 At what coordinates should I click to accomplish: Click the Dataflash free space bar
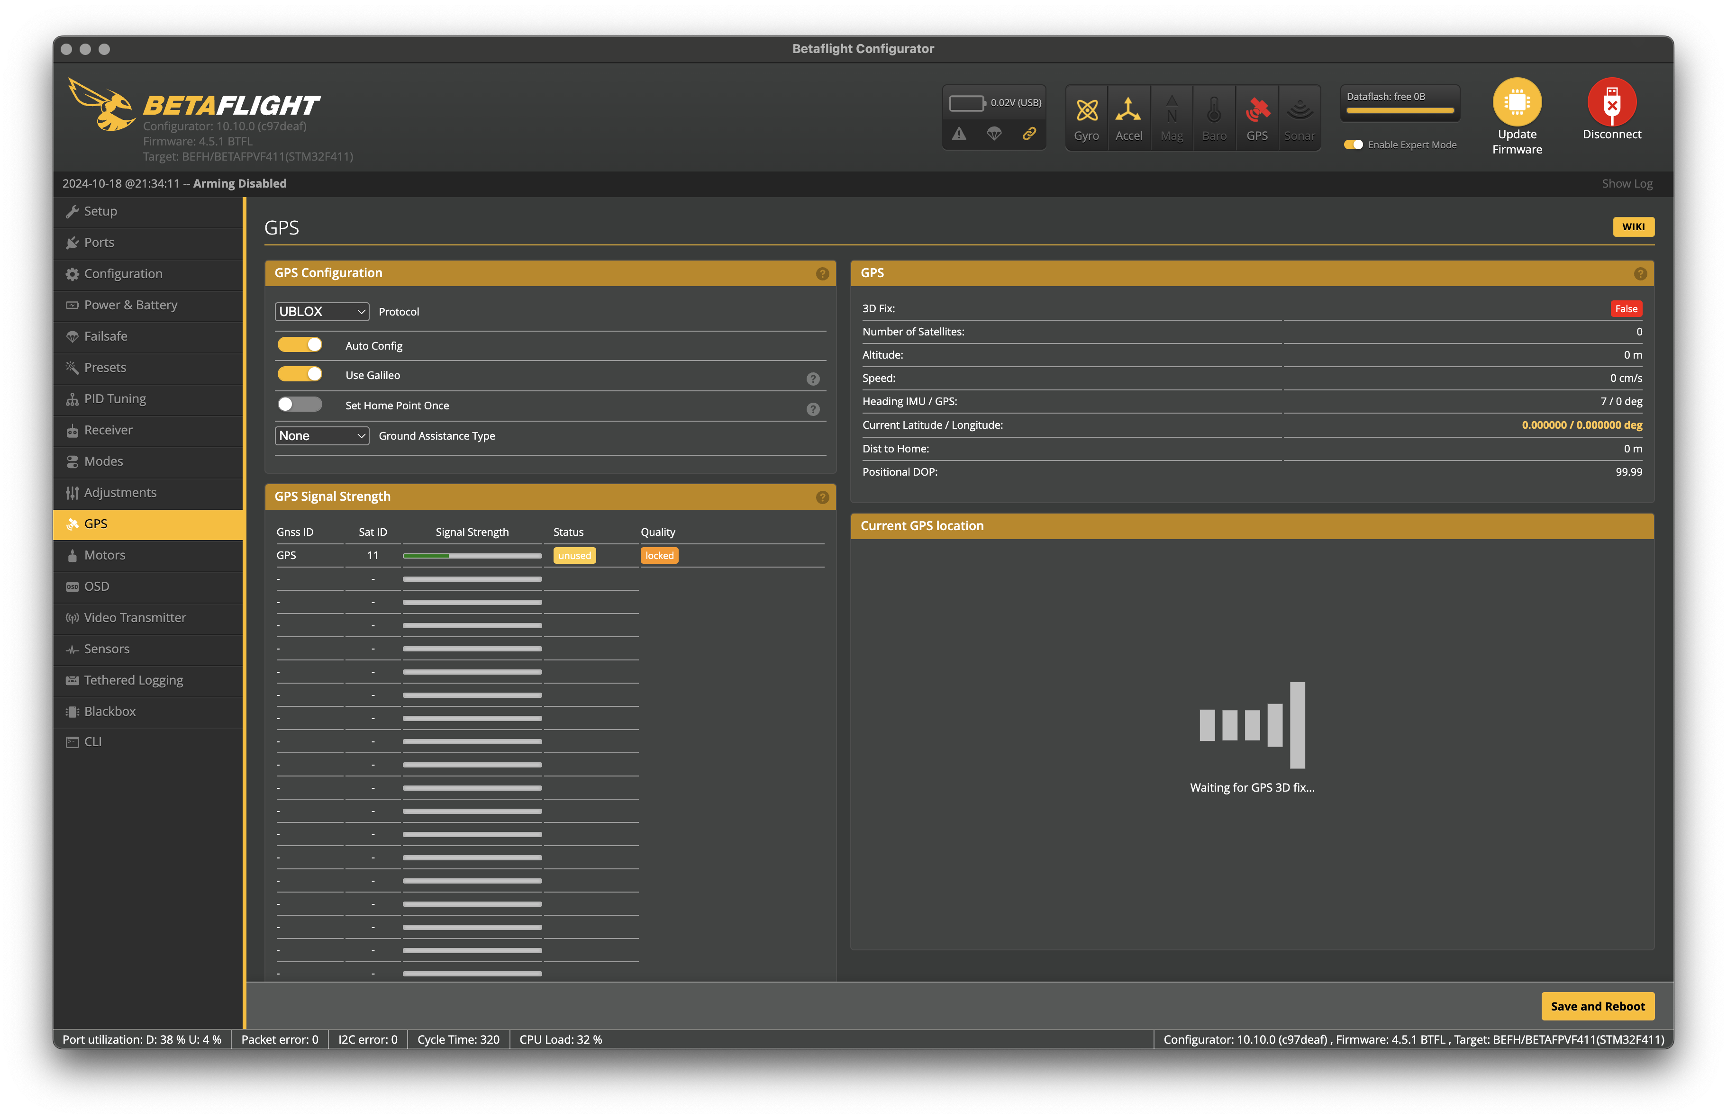tap(1400, 111)
